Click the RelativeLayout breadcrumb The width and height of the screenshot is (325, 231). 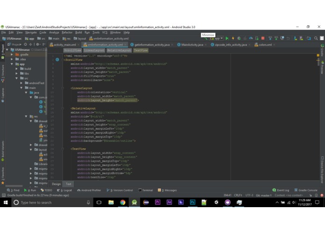coord(119,51)
